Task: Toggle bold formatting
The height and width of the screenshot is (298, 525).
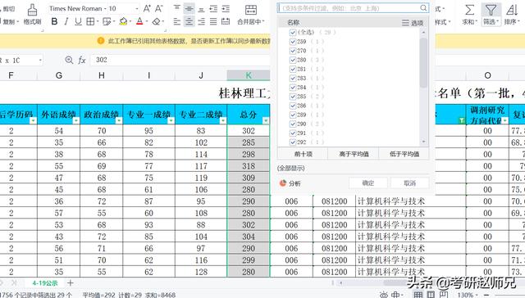Action: (x=54, y=22)
